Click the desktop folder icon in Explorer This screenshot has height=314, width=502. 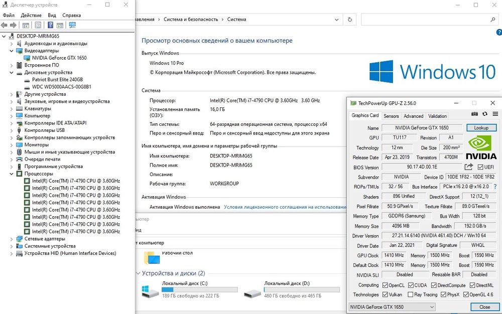click(152, 258)
